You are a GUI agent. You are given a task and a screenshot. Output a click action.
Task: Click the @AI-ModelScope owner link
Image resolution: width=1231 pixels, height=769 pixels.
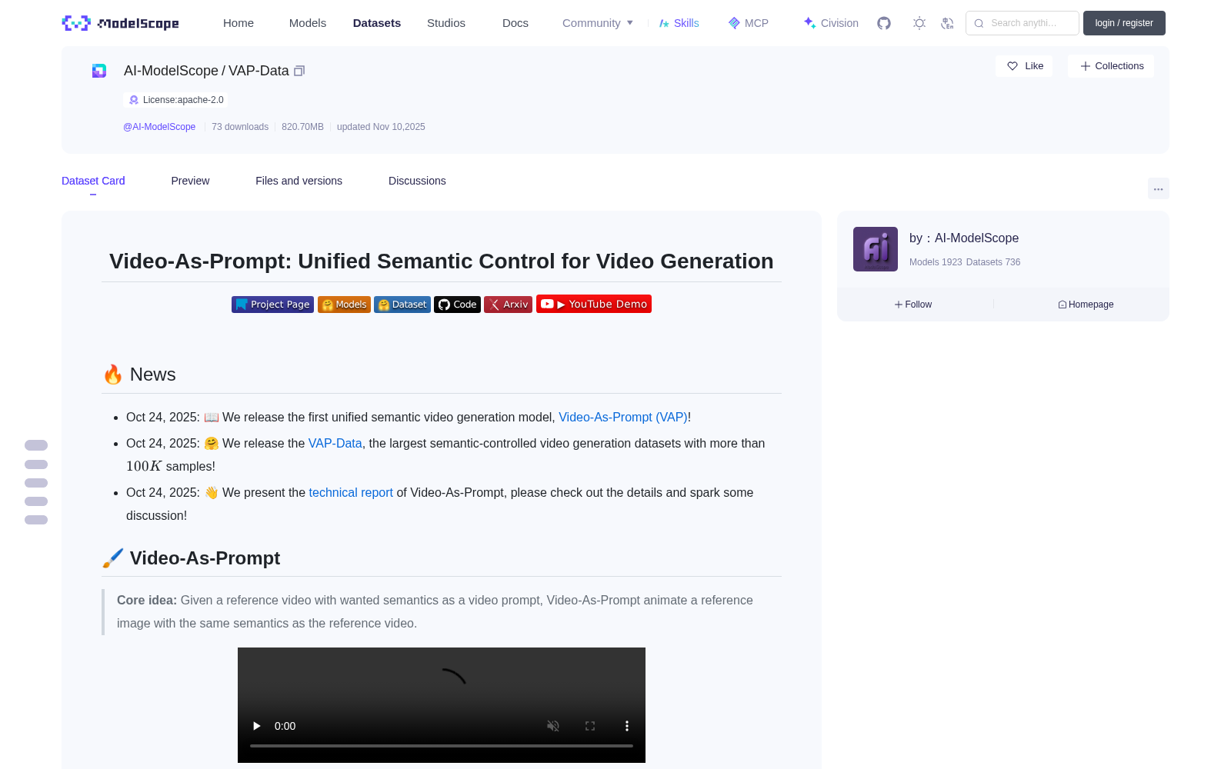point(159,127)
